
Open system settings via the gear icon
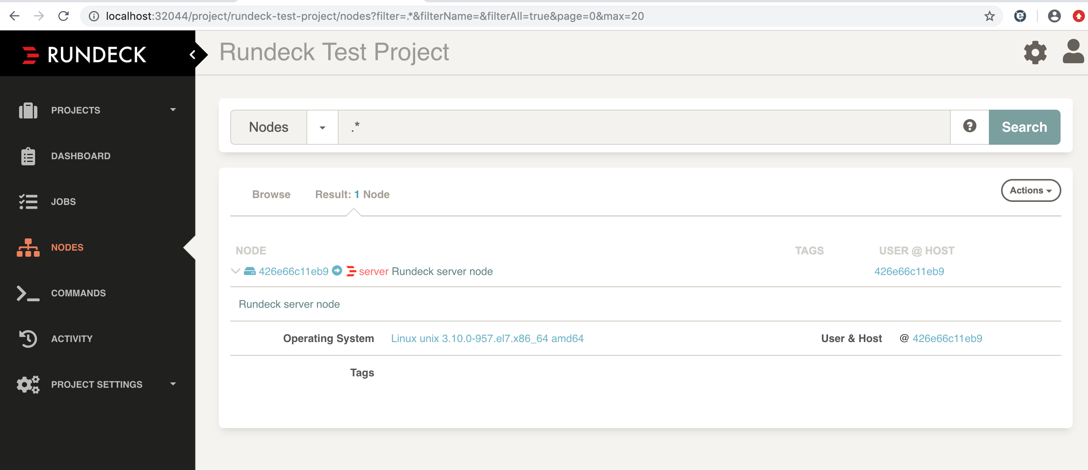pos(1034,52)
